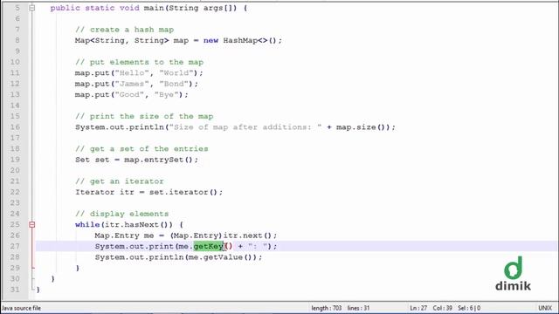Click the "Sel : 6 | 0" status bar indicator
Viewport: 559px width, 314px height.
click(x=469, y=308)
